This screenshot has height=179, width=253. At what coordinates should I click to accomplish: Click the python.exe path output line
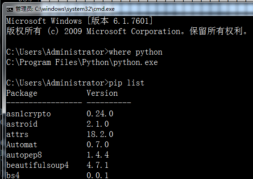(x=82, y=63)
